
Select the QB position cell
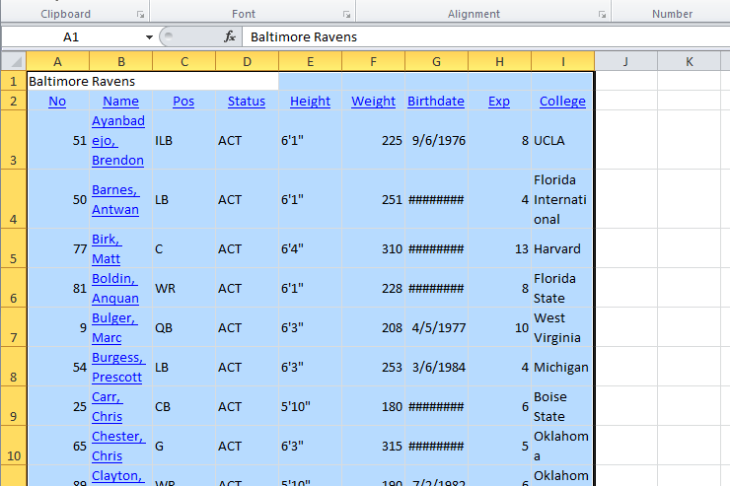click(x=184, y=327)
